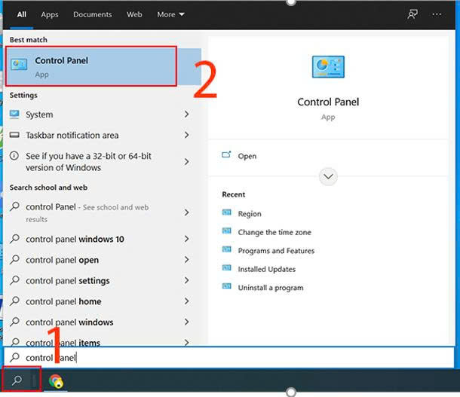The image size is (460, 397).
Task: Click the search text box with control panel
Action: (x=226, y=357)
